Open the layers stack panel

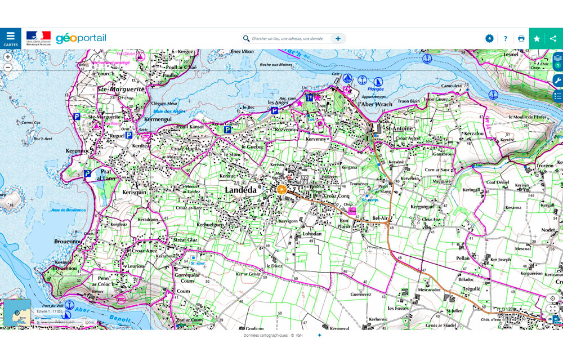click(x=557, y=61)
